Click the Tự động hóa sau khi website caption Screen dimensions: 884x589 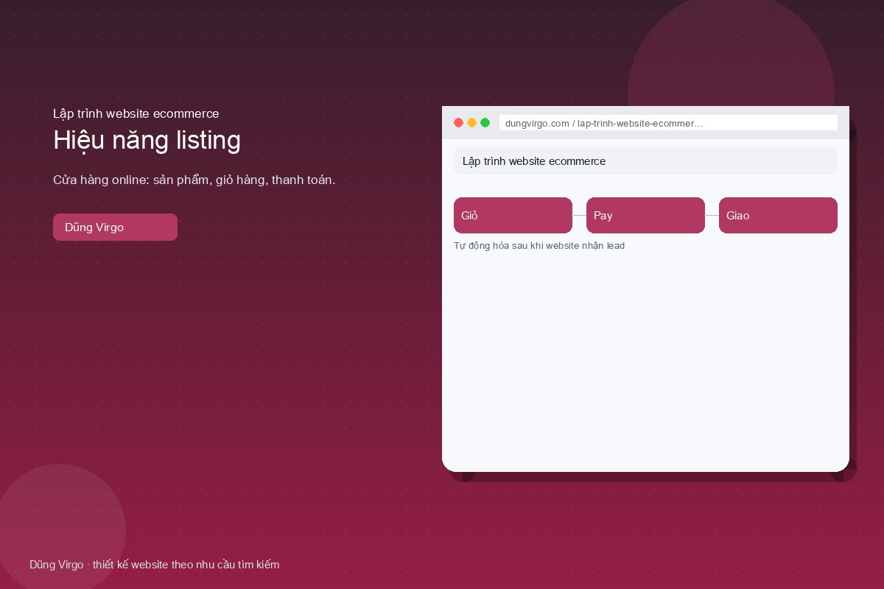pos(539,246)
